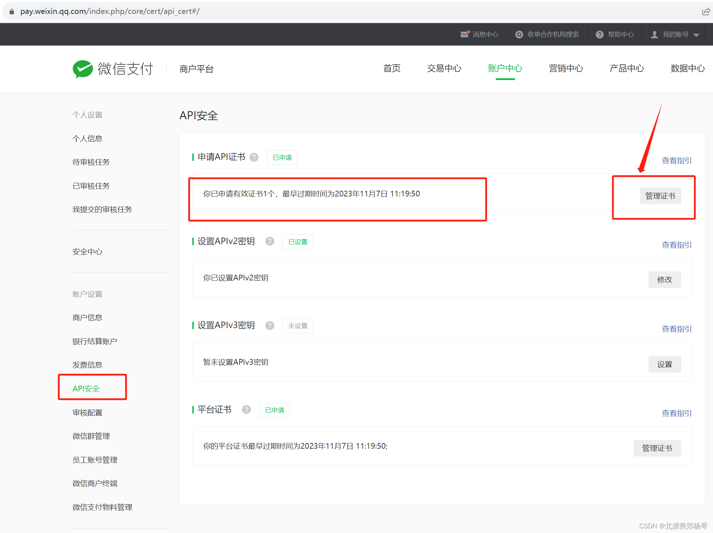Open the message center envelope icon
Image resolution: width=713 pixels, height=533 pixels.
click(464, 34)
